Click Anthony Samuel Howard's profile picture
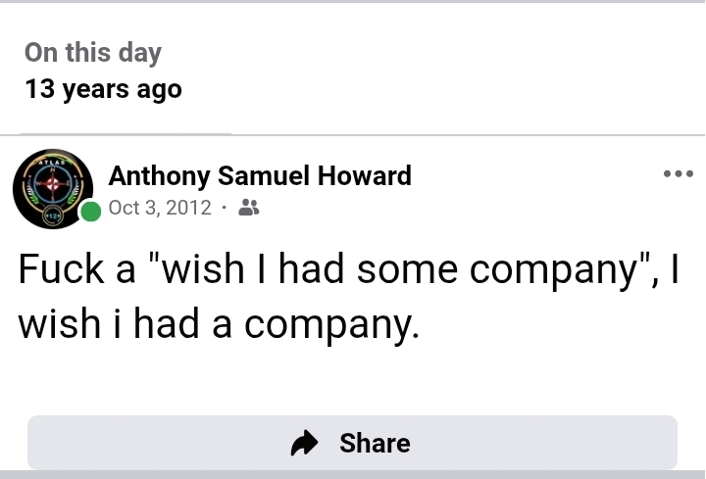Image resolution: width=706 pixels, height=479 pixels. 53,188
